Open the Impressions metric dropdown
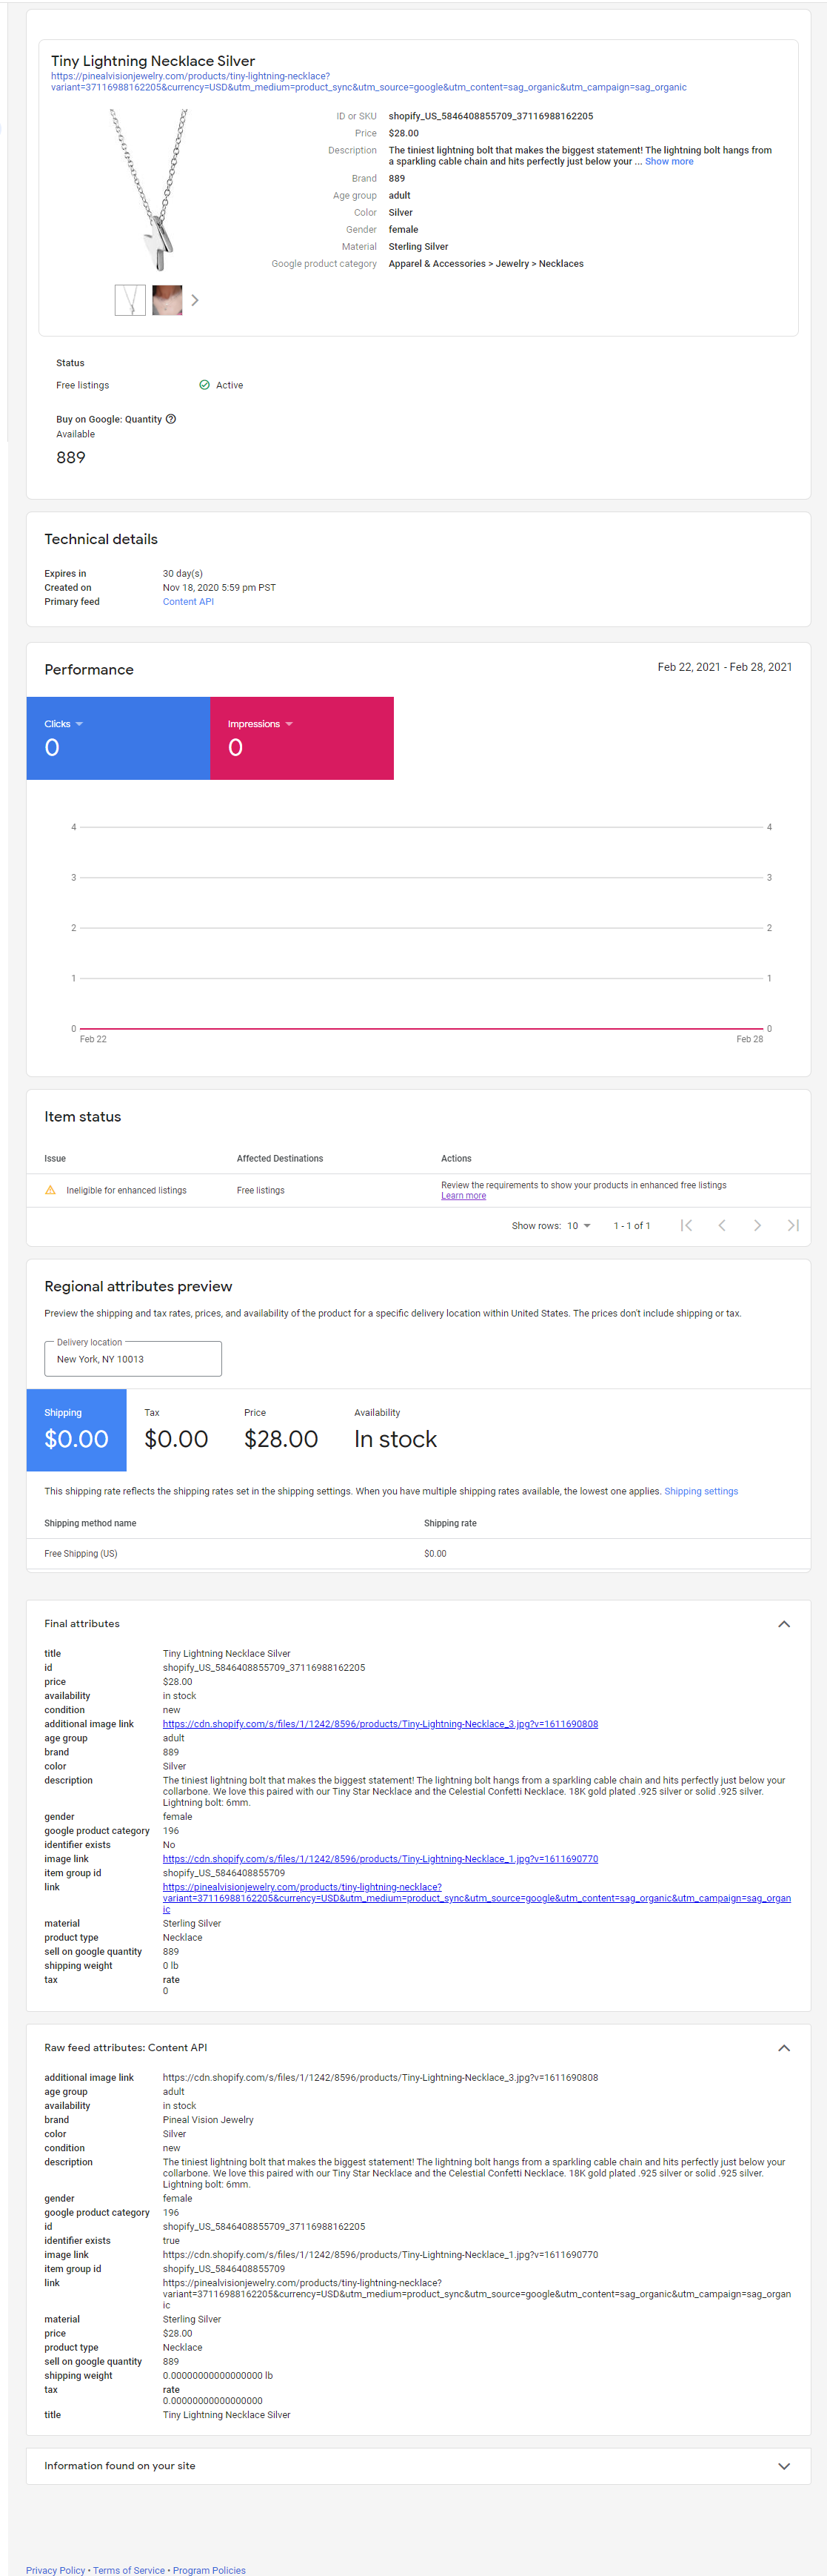 (289, 724)
